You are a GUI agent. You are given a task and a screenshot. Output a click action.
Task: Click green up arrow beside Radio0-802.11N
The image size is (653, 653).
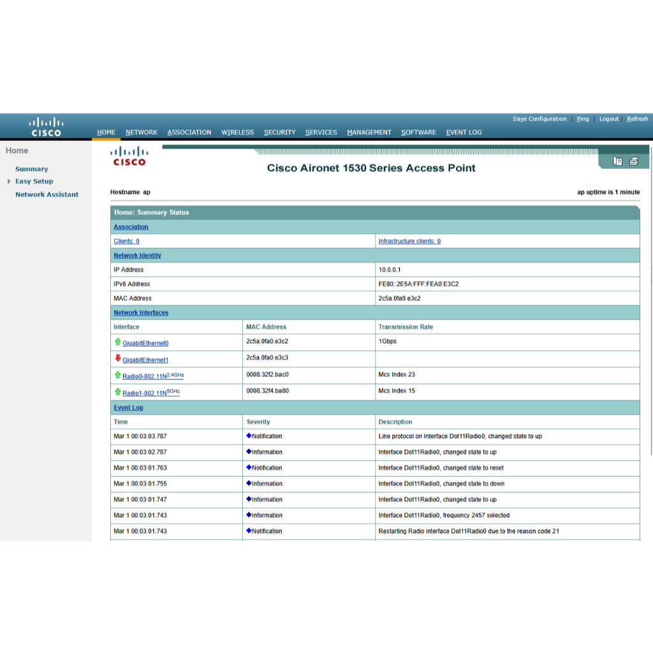coord(117,375)
